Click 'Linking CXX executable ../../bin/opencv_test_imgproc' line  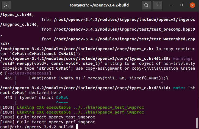(x=81, y=107)
